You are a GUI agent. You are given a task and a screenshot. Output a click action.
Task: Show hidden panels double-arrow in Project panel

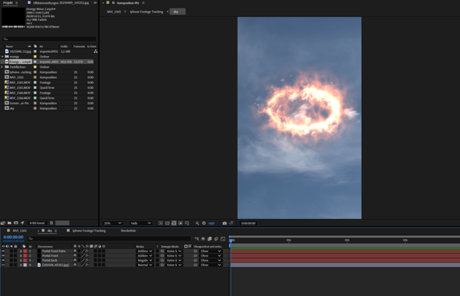point(95,2)
